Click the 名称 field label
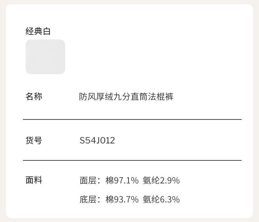Viewport: 259px width, 222px height. [x=34, y=97]
